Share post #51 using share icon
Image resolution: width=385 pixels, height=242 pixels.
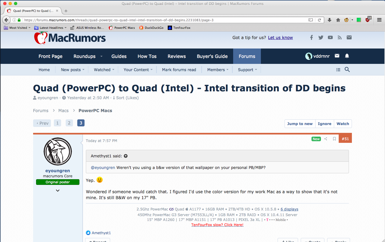[326, 139]
